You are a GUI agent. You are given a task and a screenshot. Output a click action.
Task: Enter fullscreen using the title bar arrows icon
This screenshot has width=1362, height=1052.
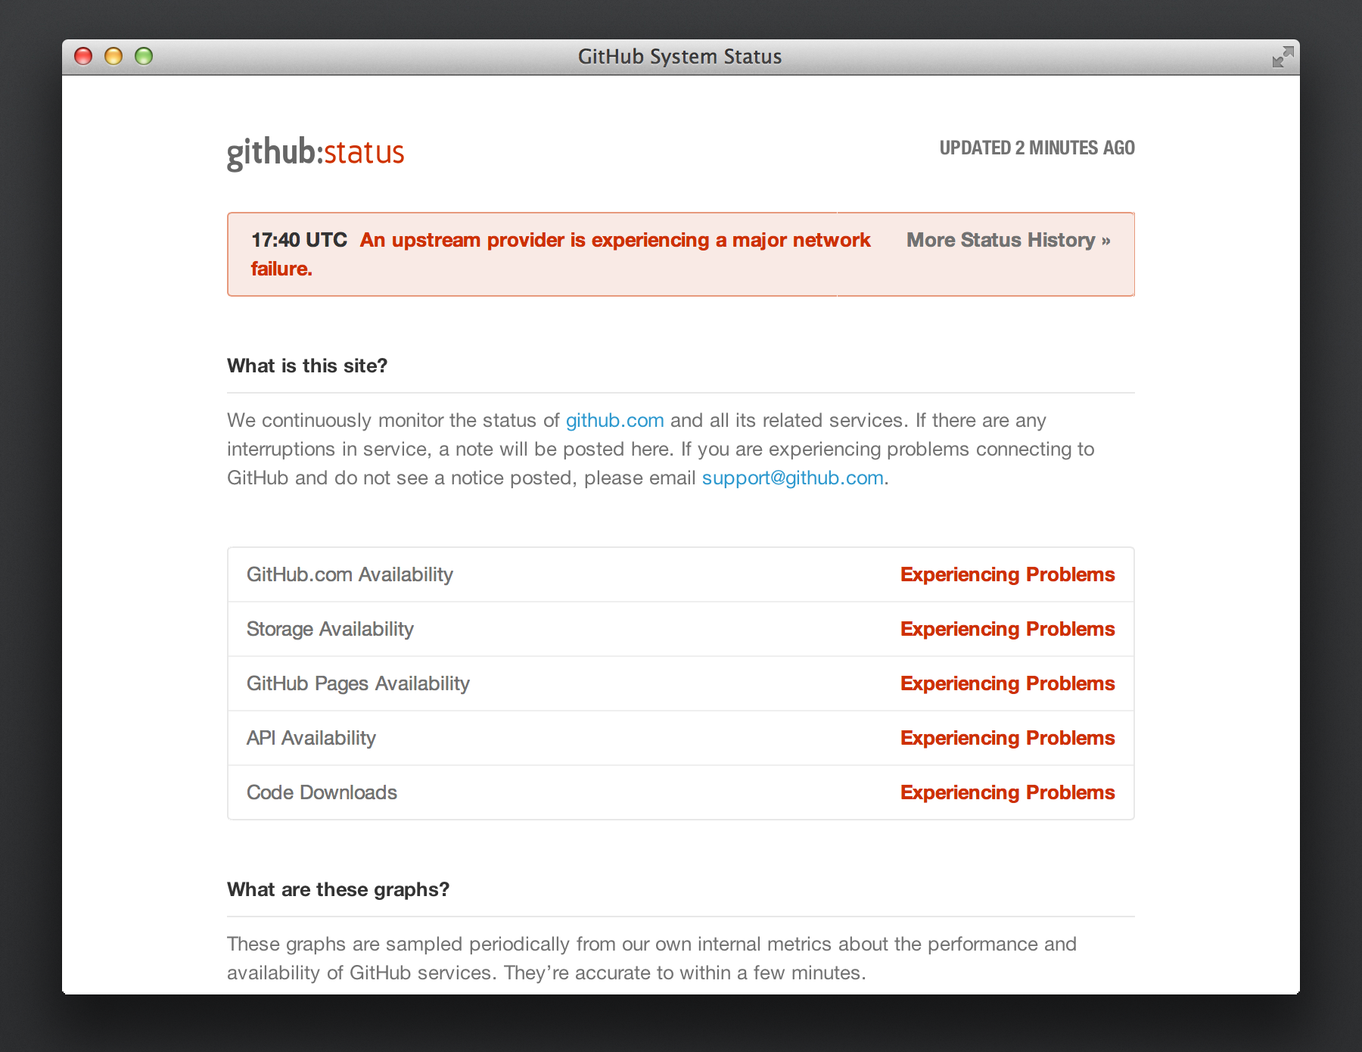1283,57
